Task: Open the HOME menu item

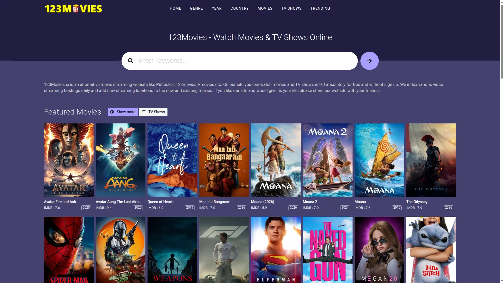Action: pyautogui.click(x=175, y=8)
